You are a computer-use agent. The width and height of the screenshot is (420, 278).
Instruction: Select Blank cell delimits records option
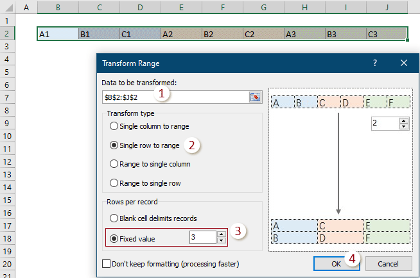point(153,218)
